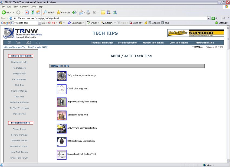Image resolution: width=230 pixels, height=167 pixels.
Task: Click the exclamation alert icon in site navbar
Action: pyautogui.click(x=9, y=43)
